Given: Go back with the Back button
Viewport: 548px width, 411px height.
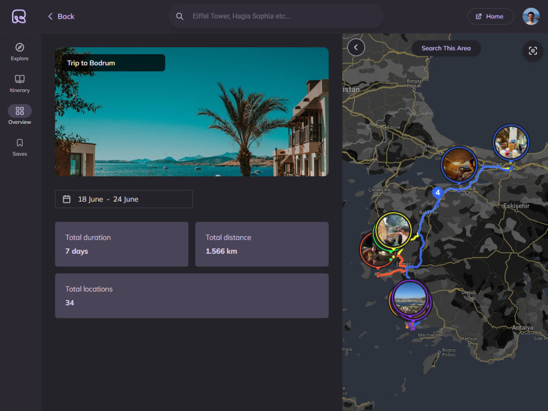Looking at the screenshot, I should click(61, 16).
